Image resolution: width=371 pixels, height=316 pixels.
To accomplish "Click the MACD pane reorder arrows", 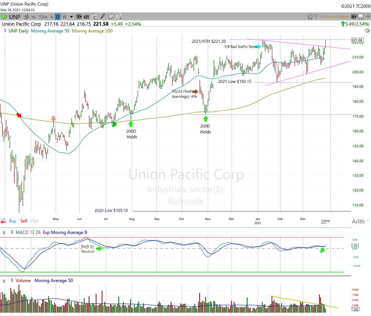I will [12, 232].
